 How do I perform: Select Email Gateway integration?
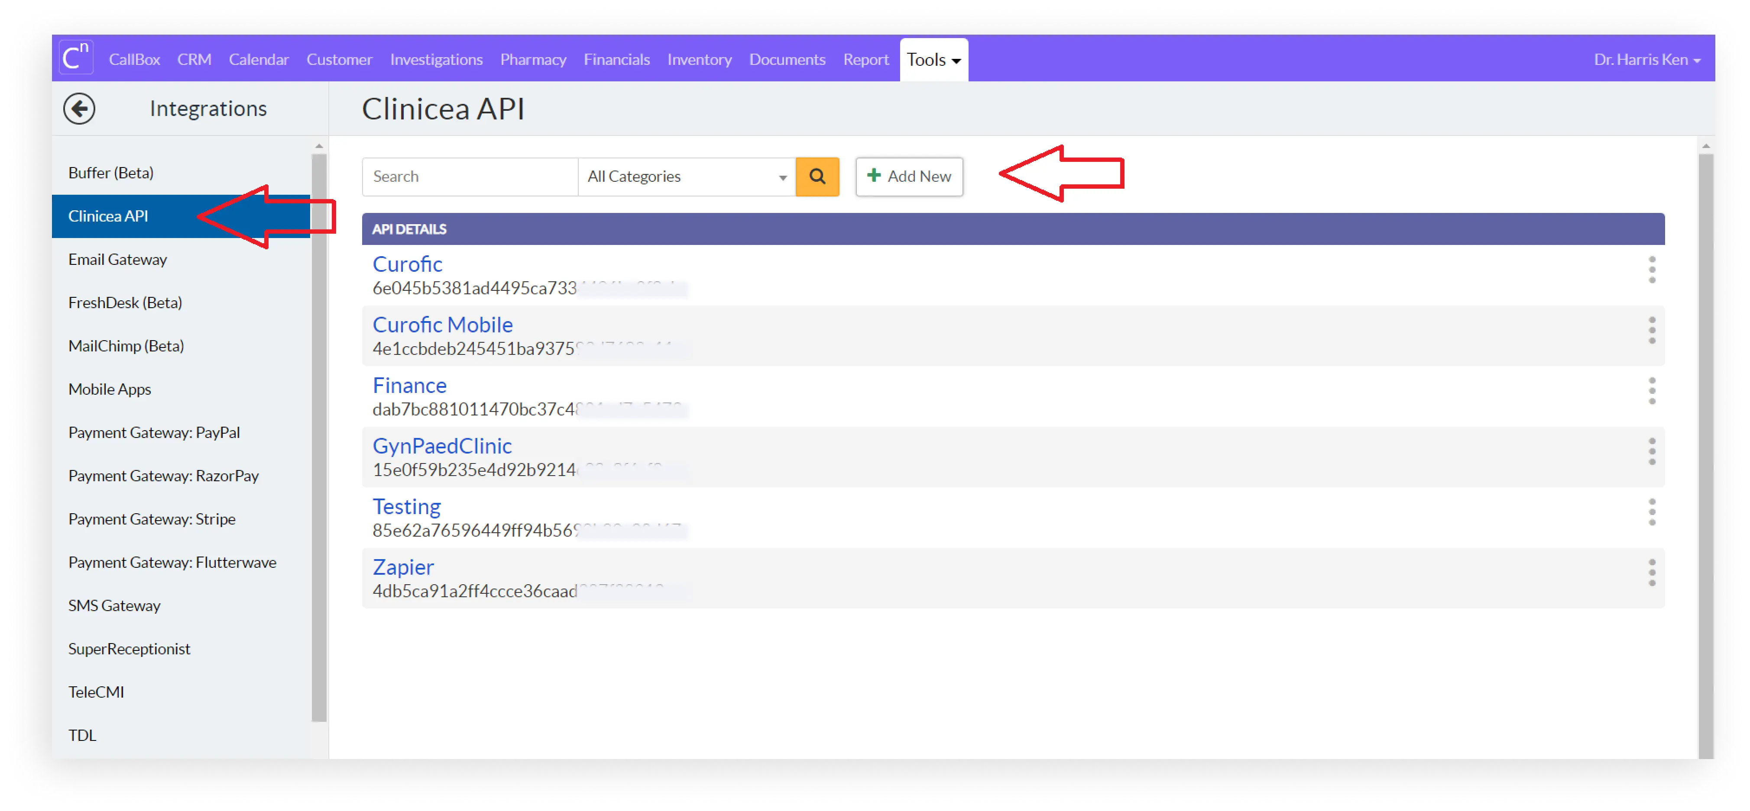(181, 259)
